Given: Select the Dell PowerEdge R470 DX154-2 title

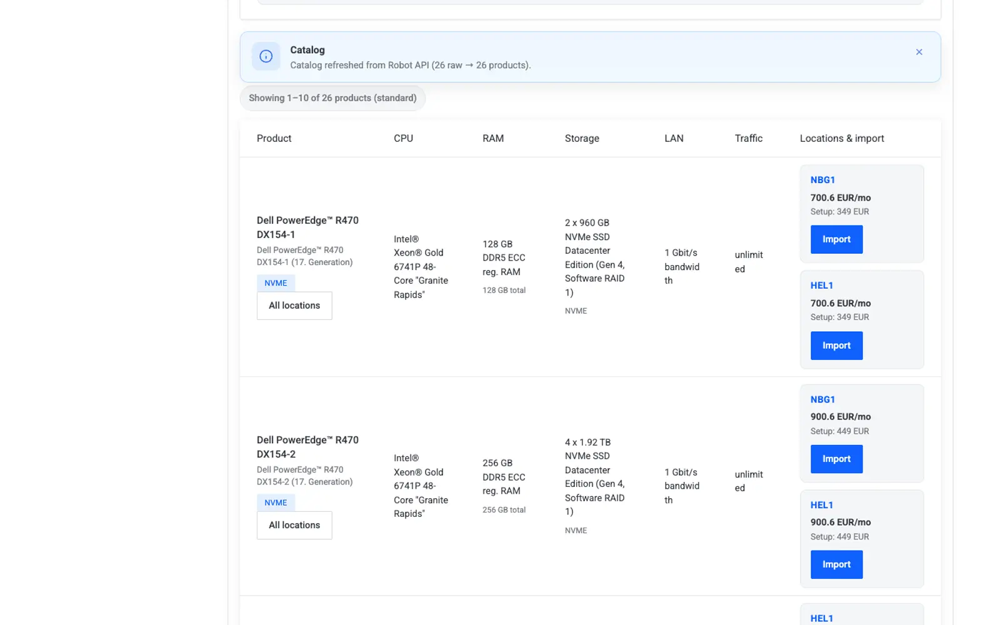Looking at the screenshot, I should tap(307, 447).
